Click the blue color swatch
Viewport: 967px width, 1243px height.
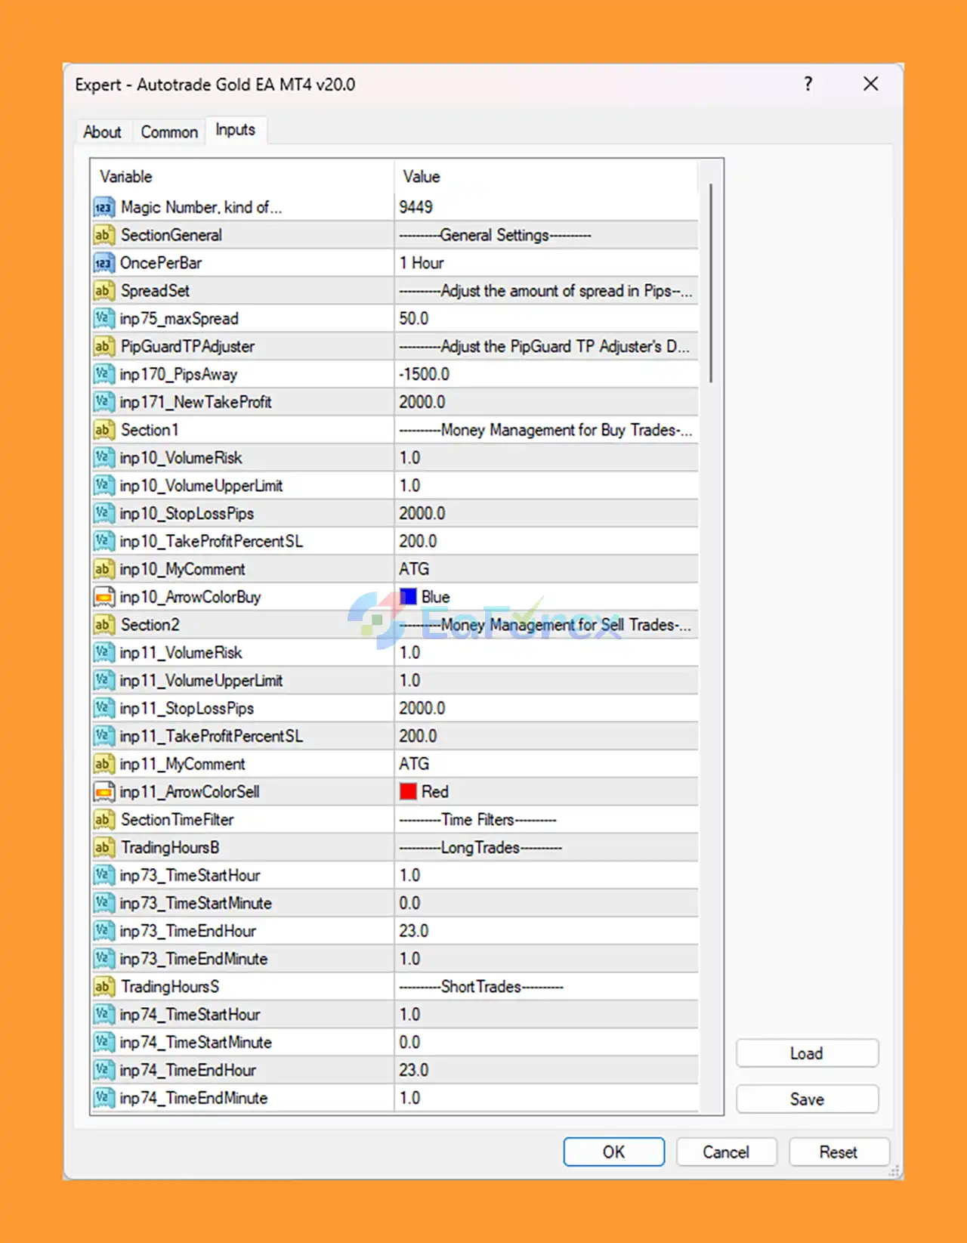coord(409,597)
